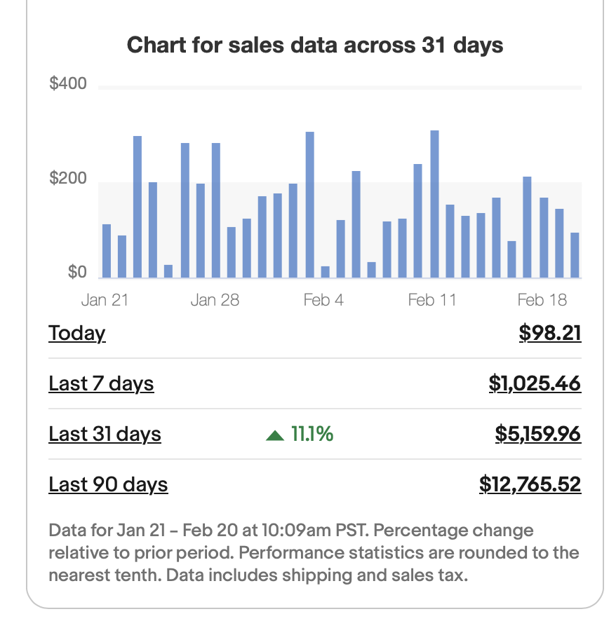Click the Feb 18 date axis label
This screenshot has width=616, height=621.
coord(542,300)
